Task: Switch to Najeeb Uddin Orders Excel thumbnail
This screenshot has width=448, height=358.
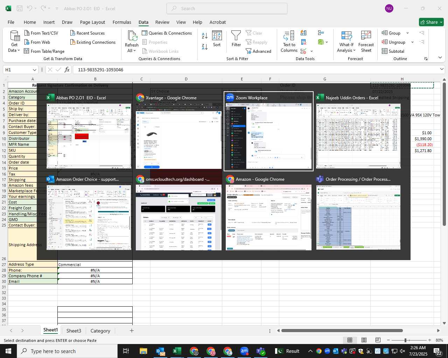Action: click(358, 131)
